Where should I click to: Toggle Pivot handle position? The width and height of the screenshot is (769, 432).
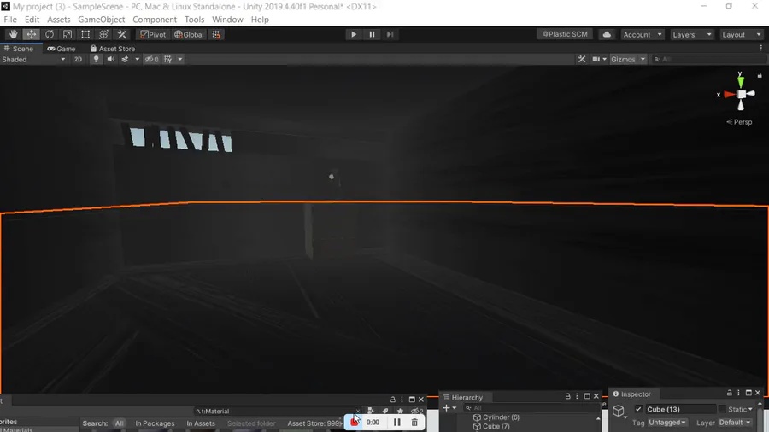pos(153,34)
